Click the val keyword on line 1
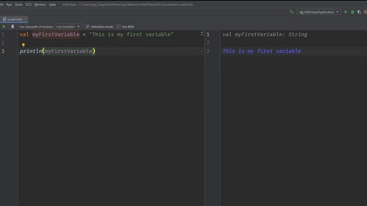 coord(24,34)
